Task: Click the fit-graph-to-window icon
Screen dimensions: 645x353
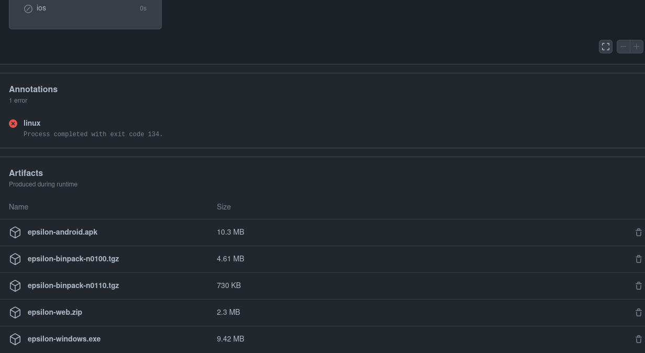Action: coord(606,47)
